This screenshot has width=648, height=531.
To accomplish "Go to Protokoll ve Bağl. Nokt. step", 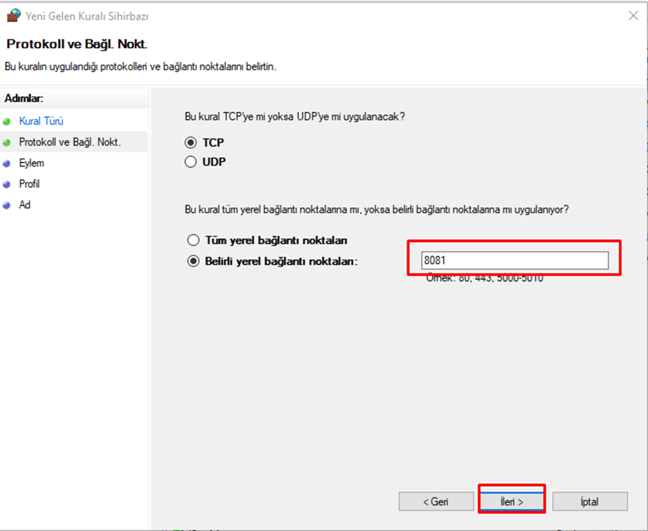I will [70, 142].
